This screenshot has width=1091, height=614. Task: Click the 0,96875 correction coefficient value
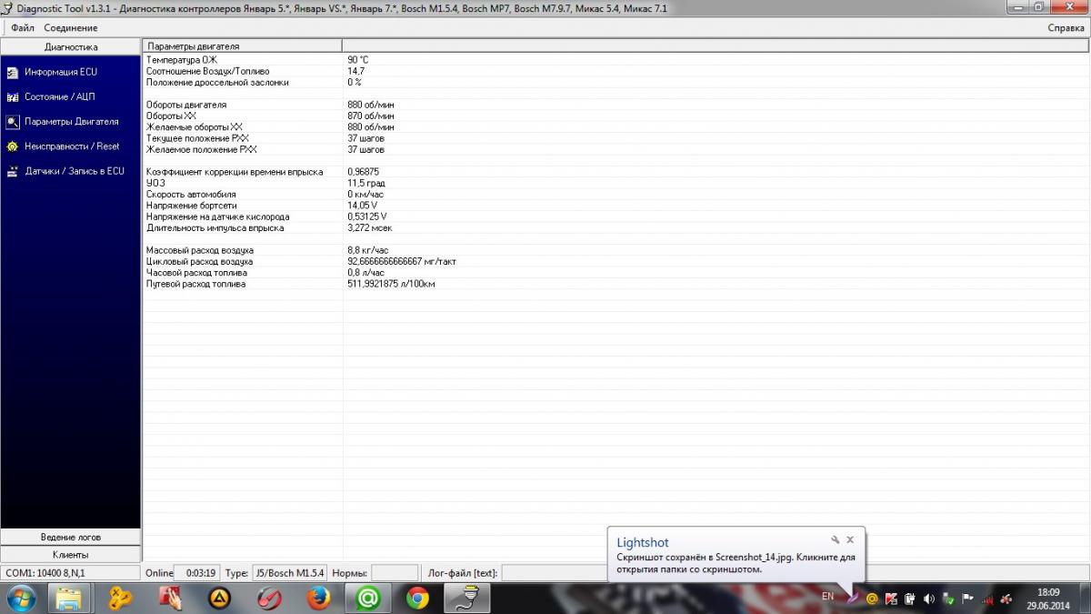[364, 172]
